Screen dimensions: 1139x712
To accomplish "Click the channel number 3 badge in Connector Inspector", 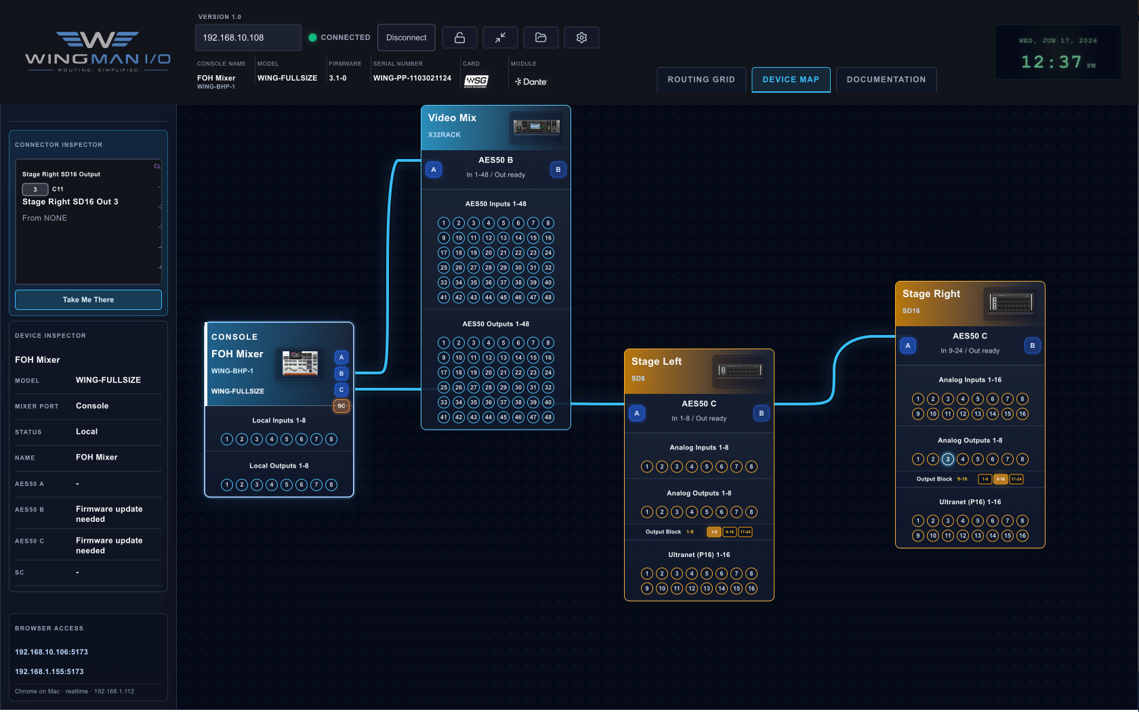I will click(x=35, y=190).
